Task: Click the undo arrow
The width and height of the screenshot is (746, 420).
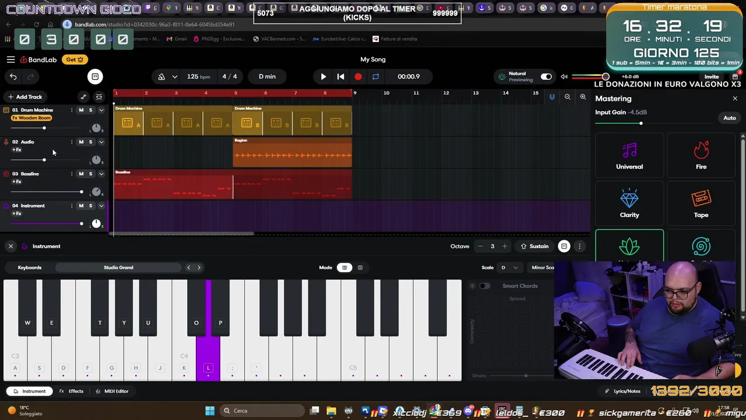Action: pos(13,76)
